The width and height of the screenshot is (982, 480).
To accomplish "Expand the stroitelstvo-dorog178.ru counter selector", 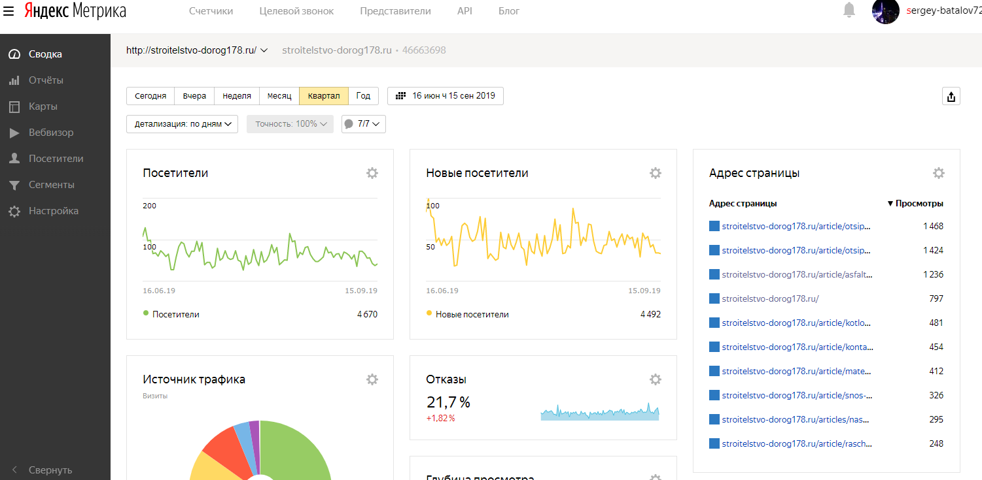I will point(198,50).
